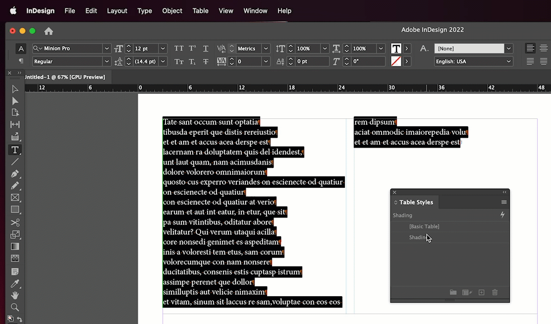The height and width of the screenshot is (324, 551).
Task: Swap fill and stroke in toolbox
Action: point(20,320)
